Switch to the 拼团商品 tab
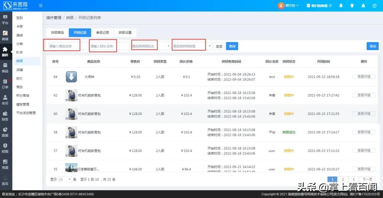The height and width of the screenshot is (198, 383). click(x=57, y=33)
